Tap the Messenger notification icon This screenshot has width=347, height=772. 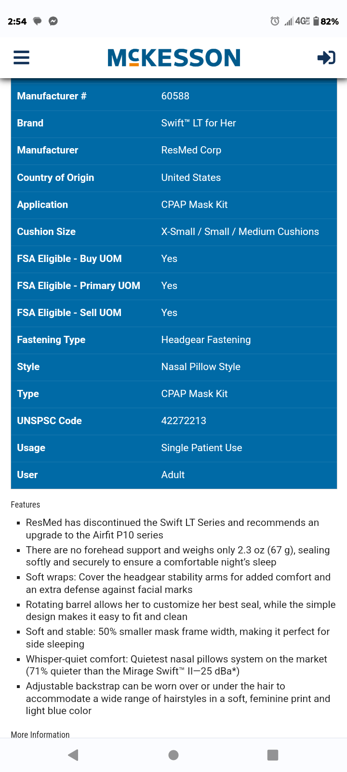[53, 21]
